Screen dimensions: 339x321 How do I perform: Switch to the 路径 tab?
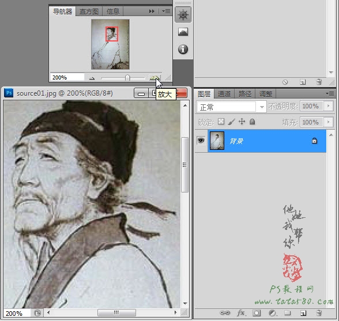point(244,94)
